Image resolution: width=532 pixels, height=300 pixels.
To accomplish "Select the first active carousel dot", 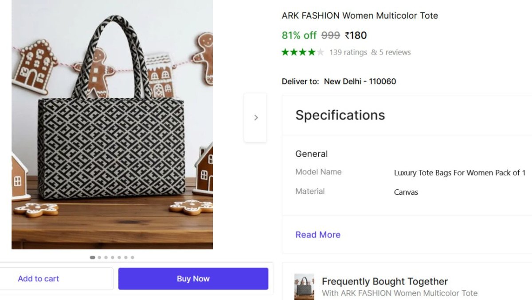I will coord(92,257).
